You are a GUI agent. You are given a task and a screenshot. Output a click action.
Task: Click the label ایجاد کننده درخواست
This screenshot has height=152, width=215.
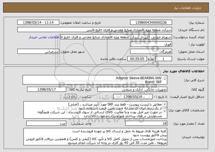click(x=189, y=37)
